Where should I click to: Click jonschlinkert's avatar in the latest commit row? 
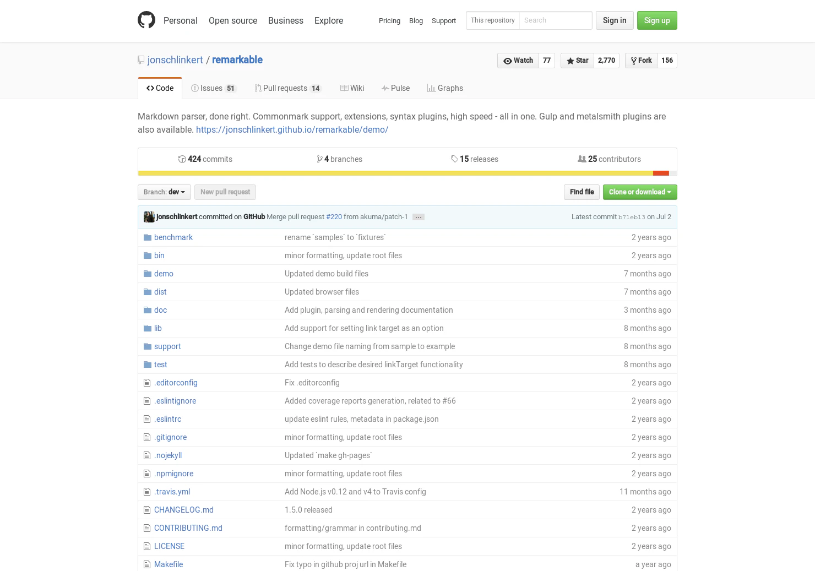tap(149, 217)
